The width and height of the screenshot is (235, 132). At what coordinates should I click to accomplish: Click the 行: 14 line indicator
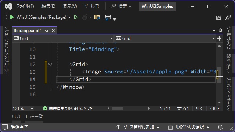(165, 109)
